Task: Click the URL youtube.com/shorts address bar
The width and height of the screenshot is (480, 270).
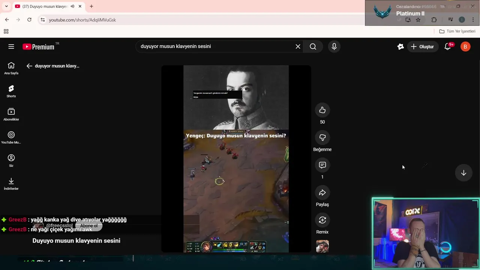Action: pos(82,20)
